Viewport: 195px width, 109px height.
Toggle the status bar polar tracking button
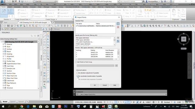coord(116,102)
